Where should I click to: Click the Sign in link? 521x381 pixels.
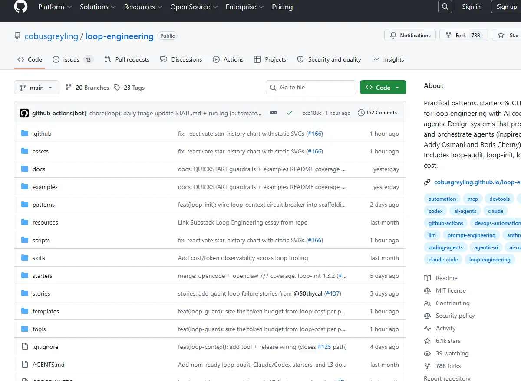coord(471,7)
